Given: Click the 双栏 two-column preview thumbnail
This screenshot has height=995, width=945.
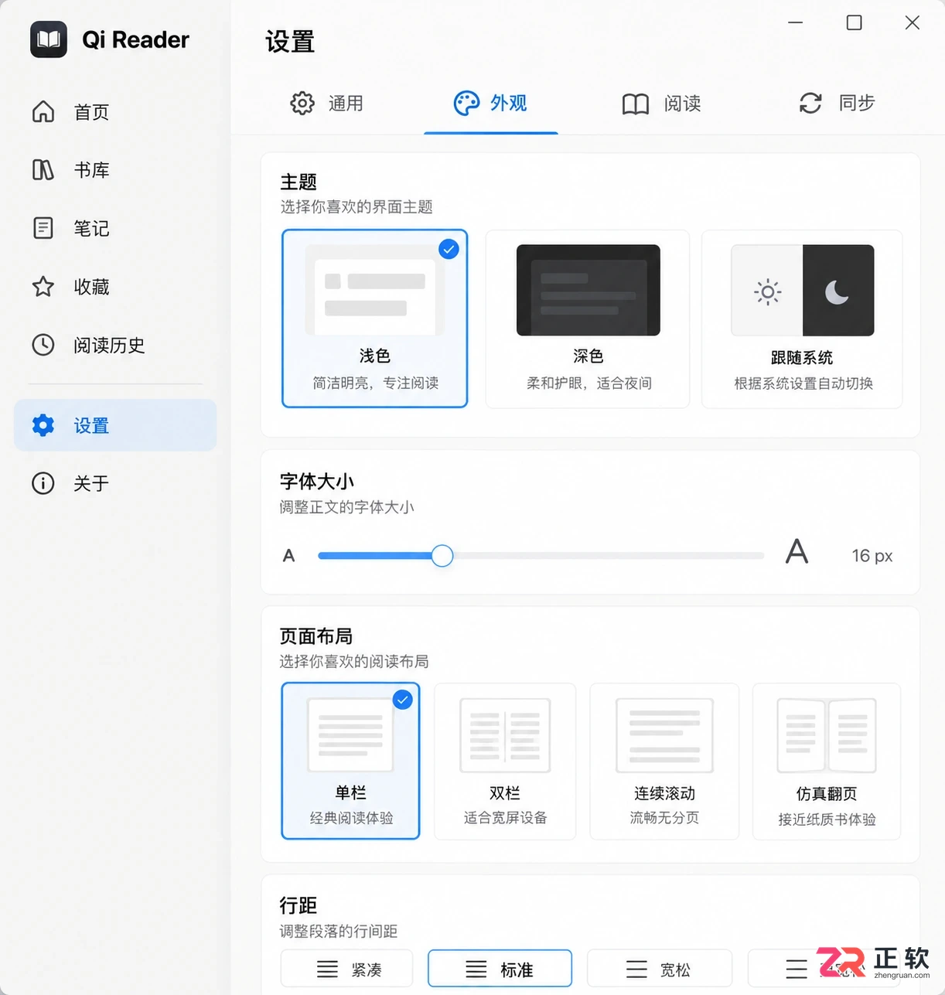Looking at the screenshot, I should 505,735.
